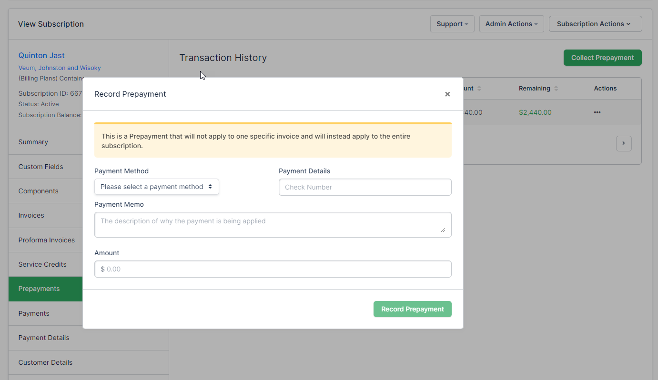Screen dimensions: 658x380
Task: Expand the Support dropdown
Action: [452, 24]
